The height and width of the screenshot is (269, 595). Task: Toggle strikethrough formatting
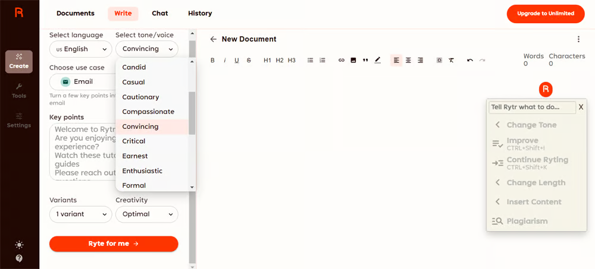click(x=249, y=60)
